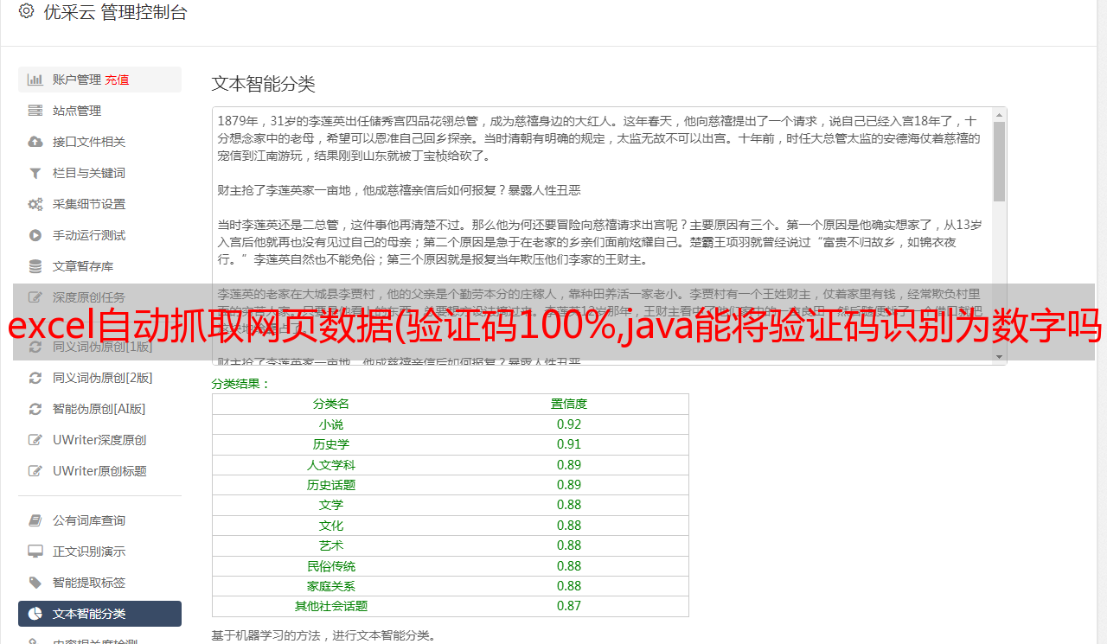Click the 置信度 column header
The image size is (1107, 644).
coord(569,404)
